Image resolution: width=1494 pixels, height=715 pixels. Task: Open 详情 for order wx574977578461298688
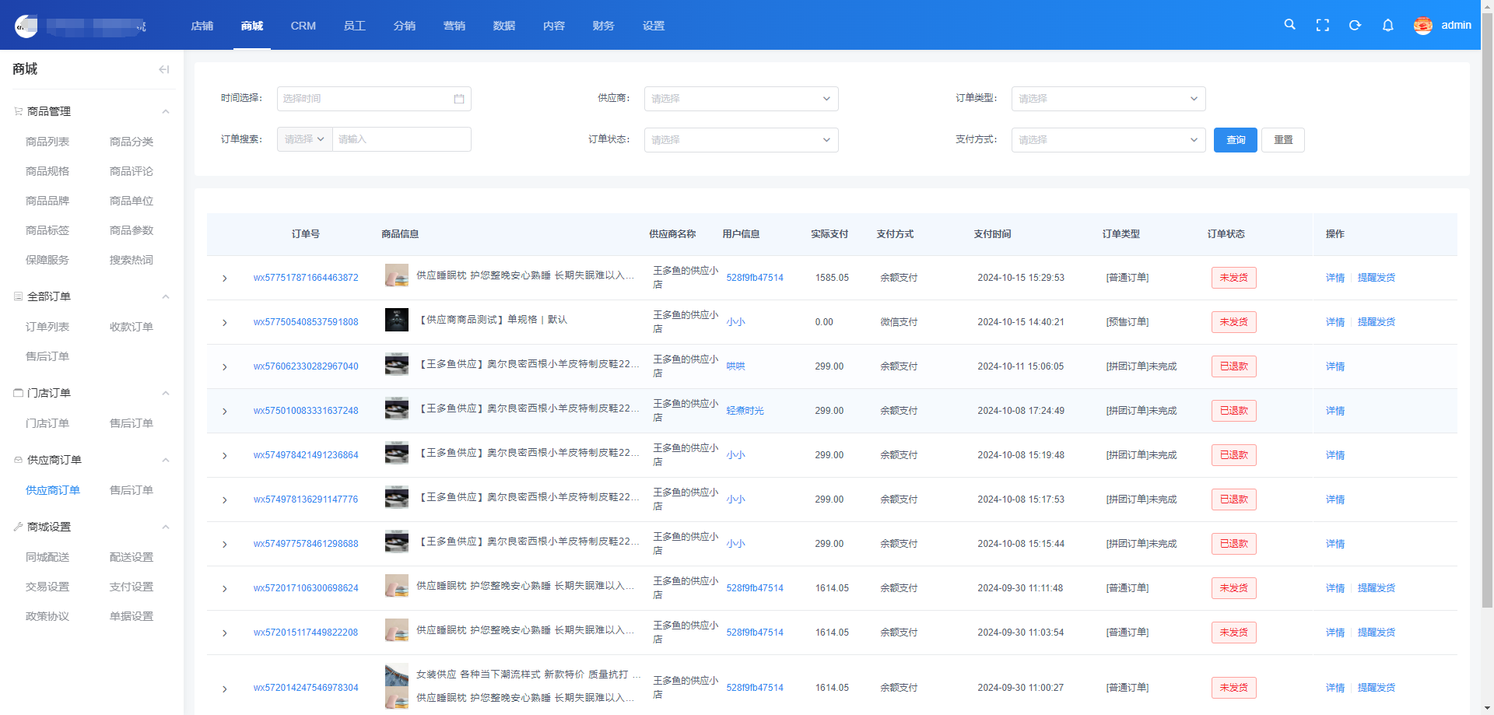pos(1335,544)
